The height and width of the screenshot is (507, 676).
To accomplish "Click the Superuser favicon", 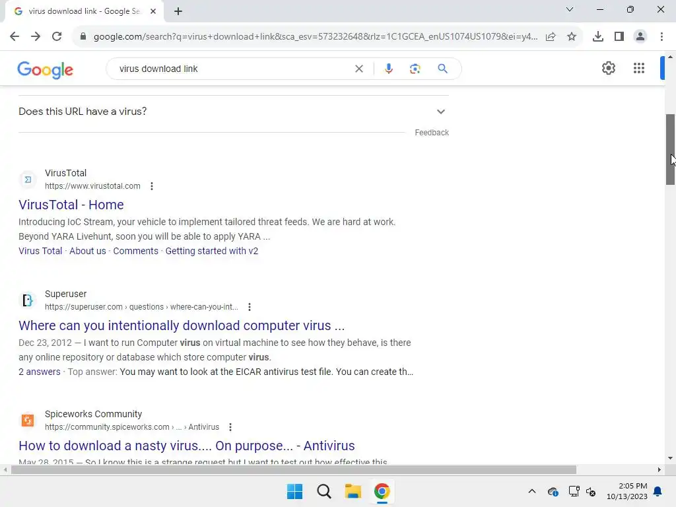I will (x=28, y=300).
